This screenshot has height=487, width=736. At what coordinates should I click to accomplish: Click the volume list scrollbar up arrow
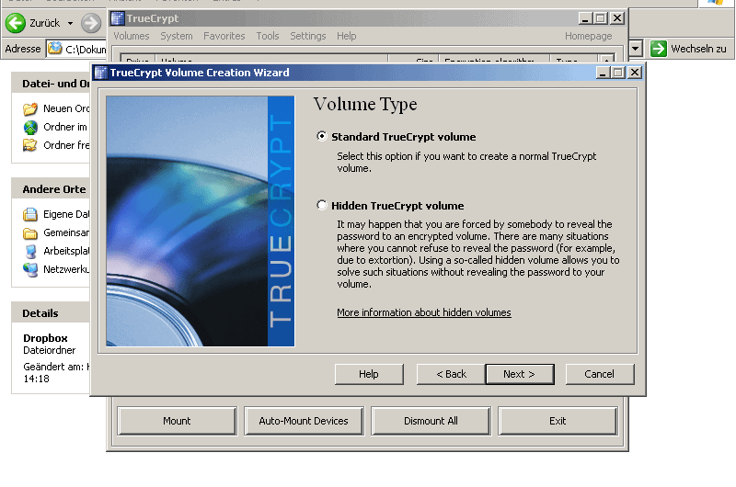[x=605, y=62]
